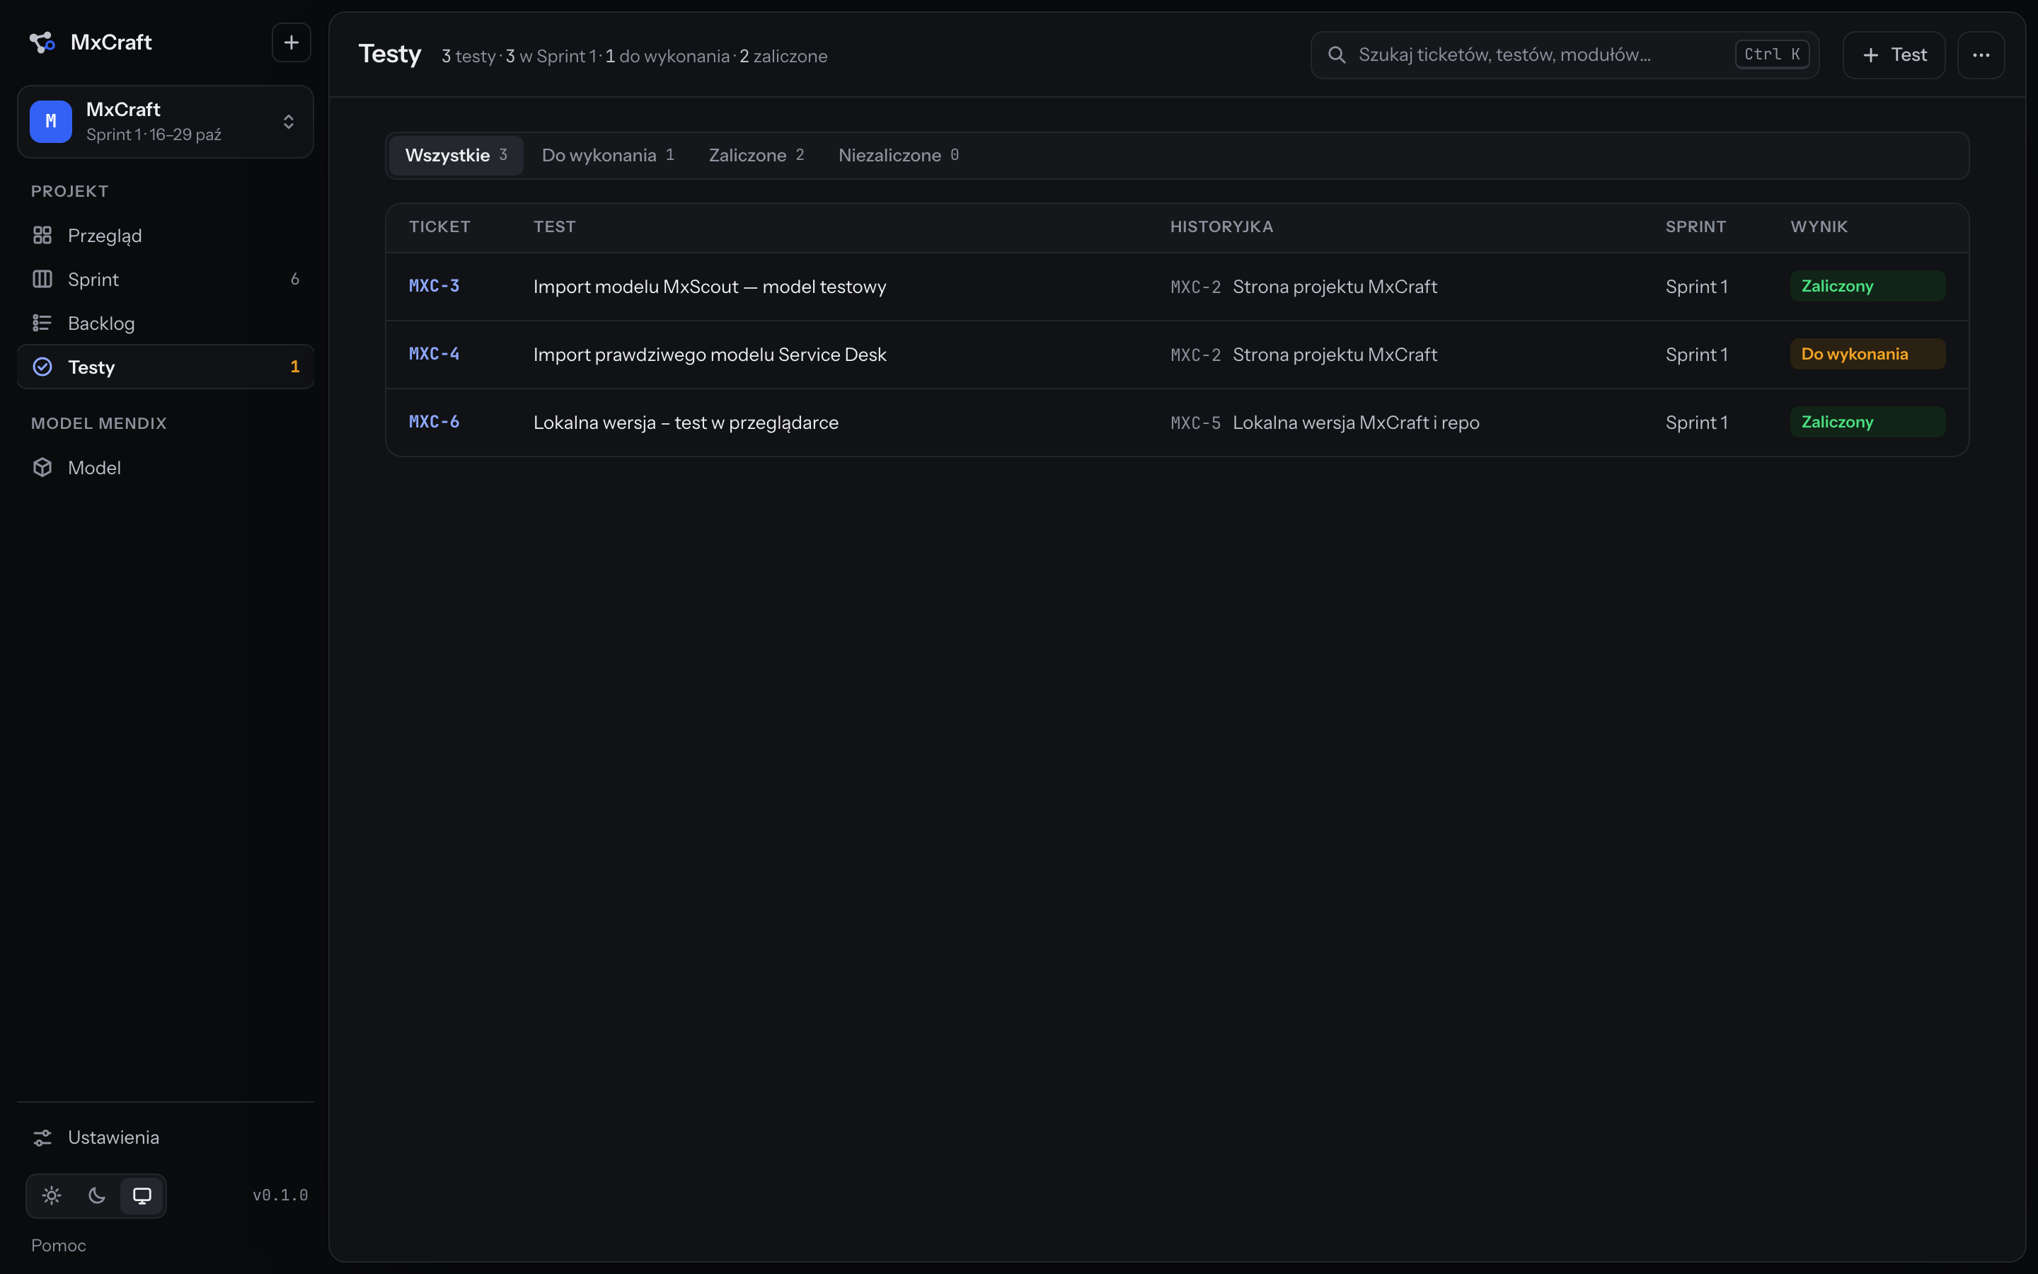The width and height of the screenshot is (2038, 1274).
Task: Click test 'Import prawdziwego modelu Service Desk'
Action: tap(709, 355)
